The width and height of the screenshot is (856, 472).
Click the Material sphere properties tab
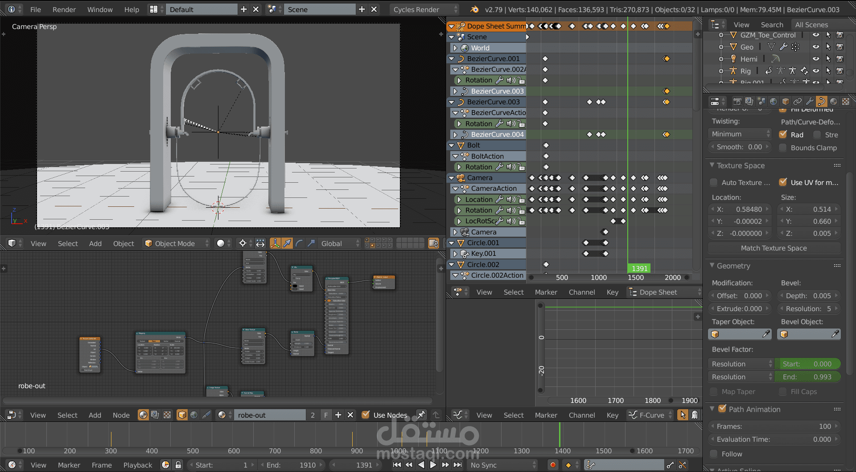[833, 102]
